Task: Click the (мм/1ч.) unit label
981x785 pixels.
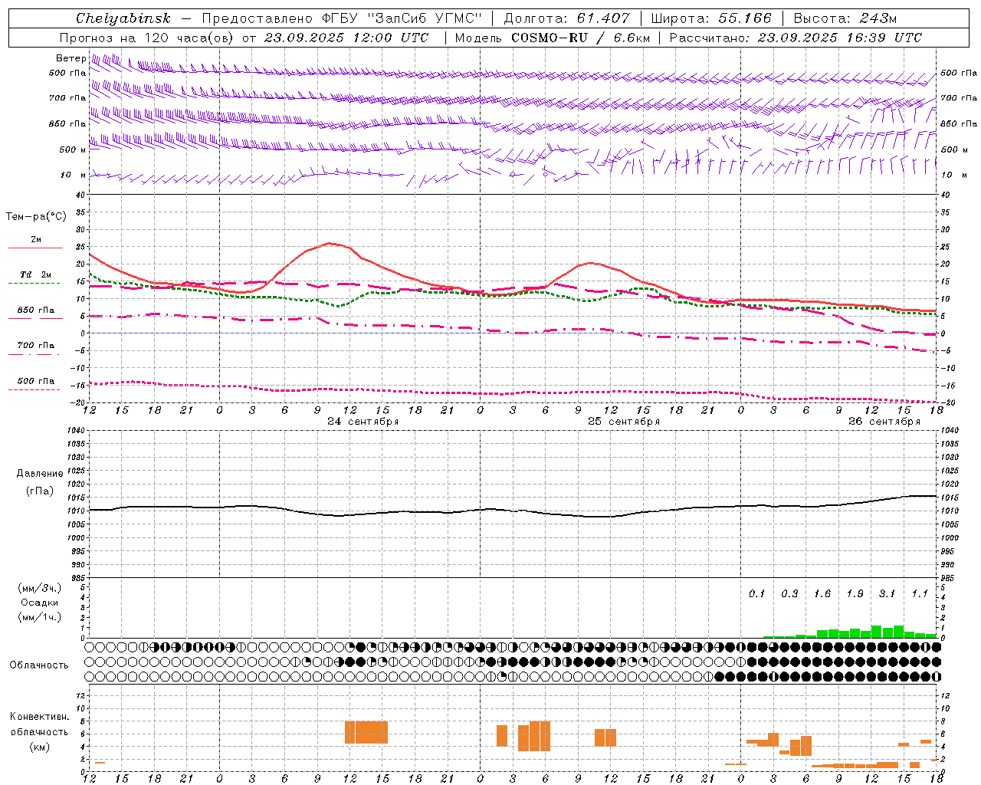Action: [x=40, y=617]
